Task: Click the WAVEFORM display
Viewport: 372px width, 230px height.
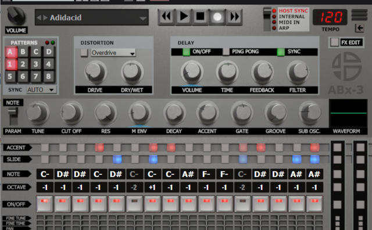Action: [348, 113]
